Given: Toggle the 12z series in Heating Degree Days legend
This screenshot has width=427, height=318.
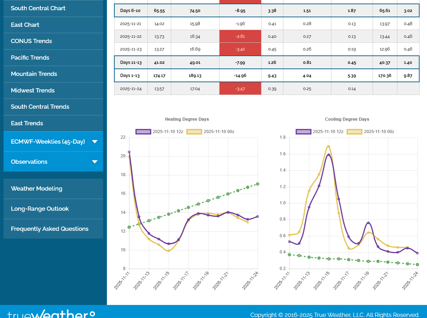Looking at the screenshot, I should [160, 132].
